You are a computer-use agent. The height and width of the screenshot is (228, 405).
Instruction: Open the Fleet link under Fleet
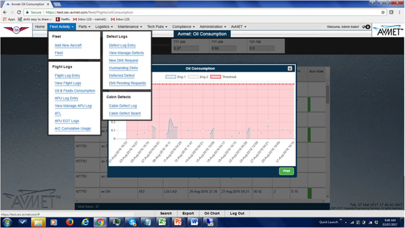pos(59,53)
